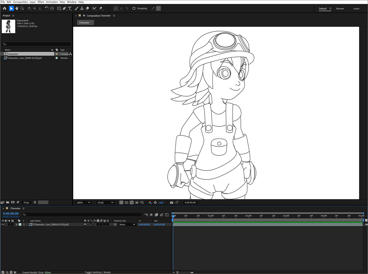Image resolution: width=368 pixels, height=274 pixels.
Task: Switch to the Review workspace
Action: (340, 9)
